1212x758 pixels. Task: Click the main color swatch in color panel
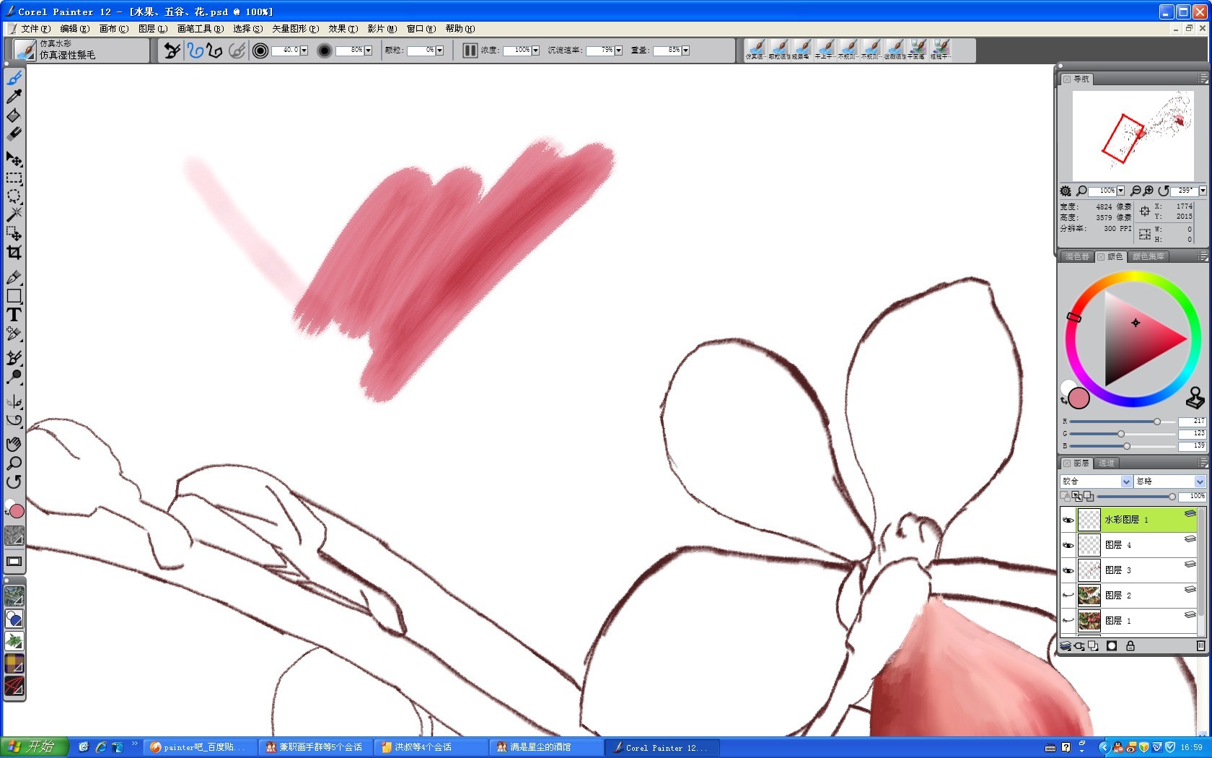[1079, 398]
